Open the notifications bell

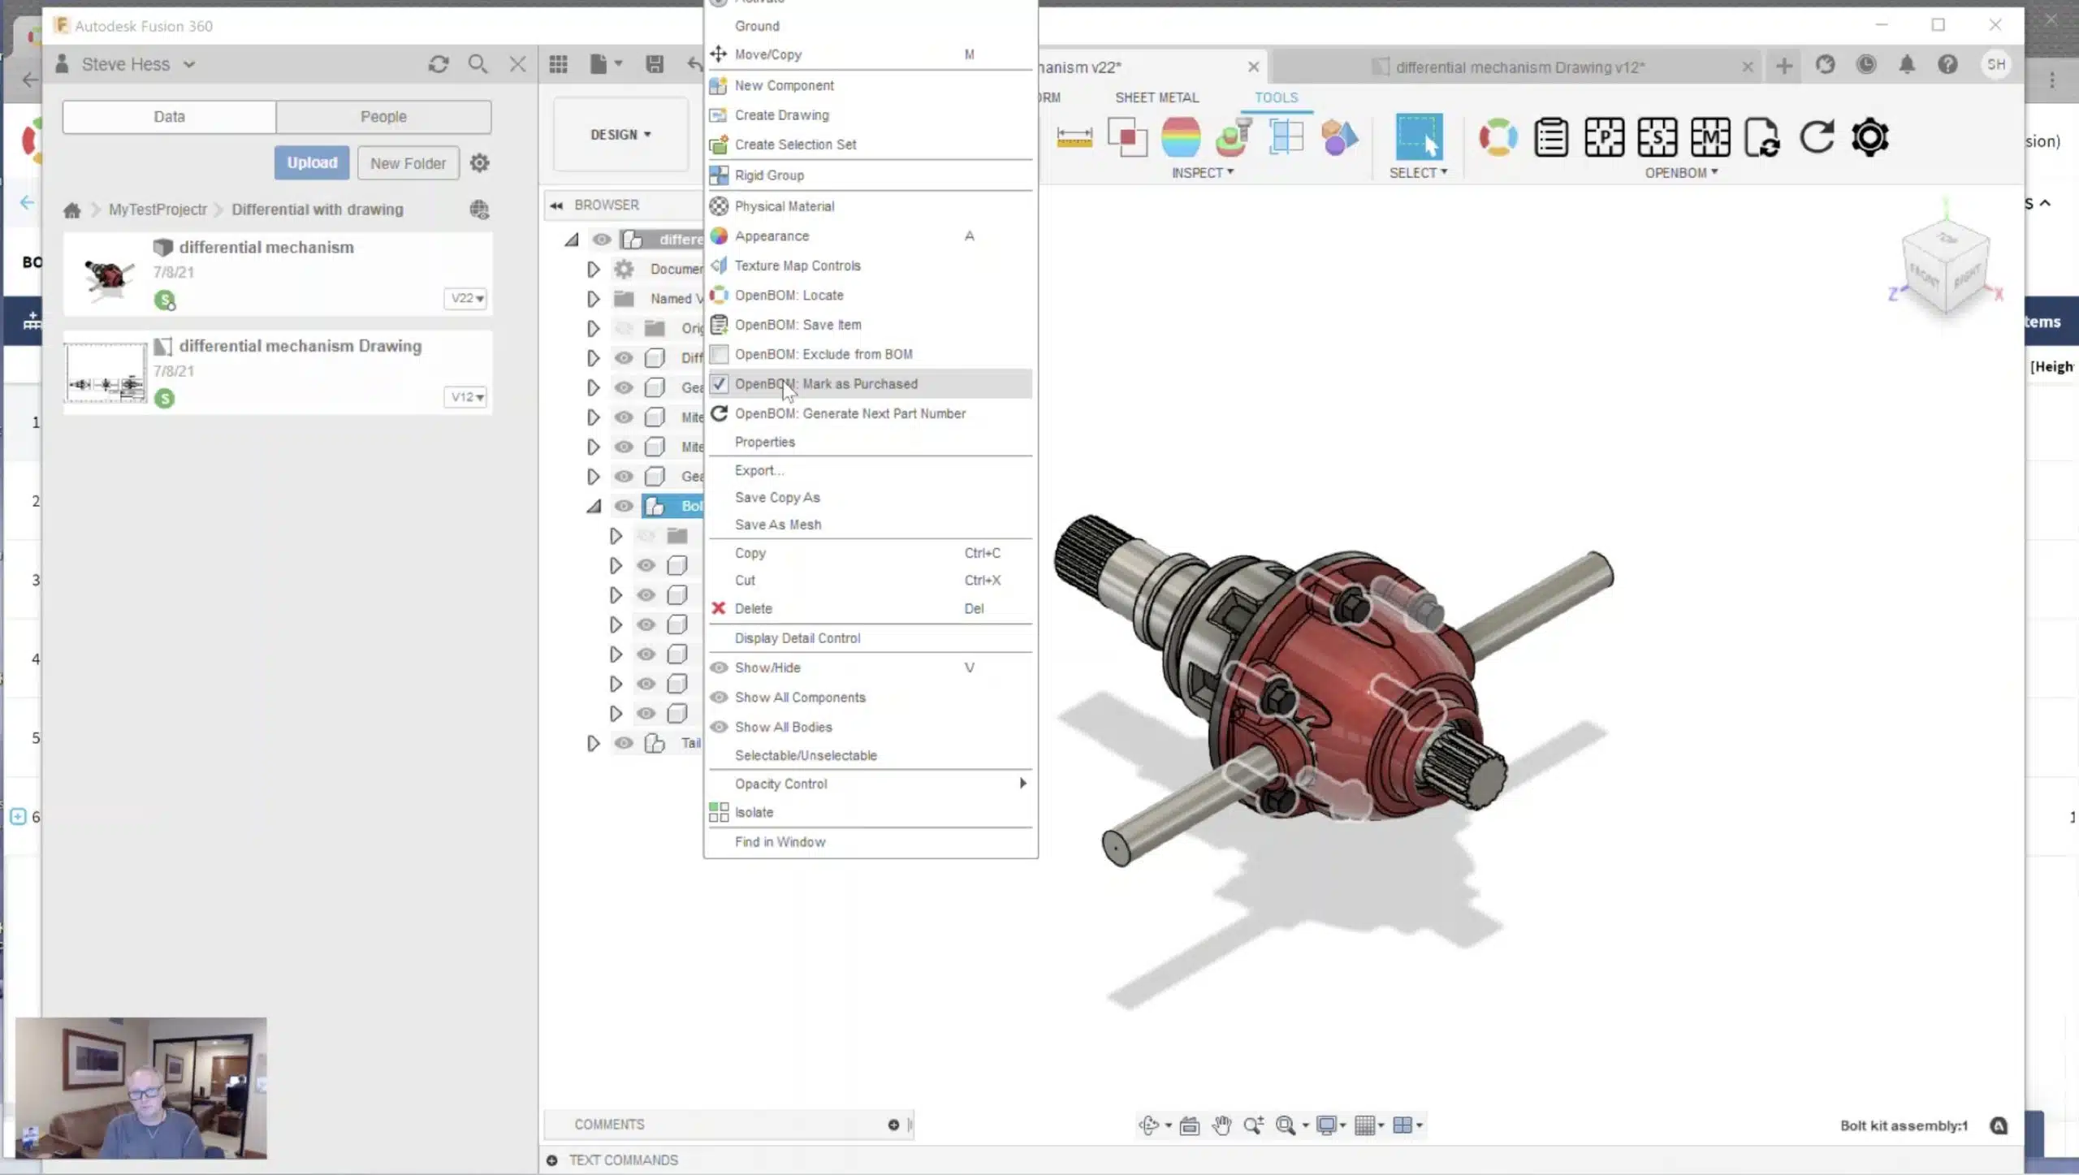point(1907,65)
